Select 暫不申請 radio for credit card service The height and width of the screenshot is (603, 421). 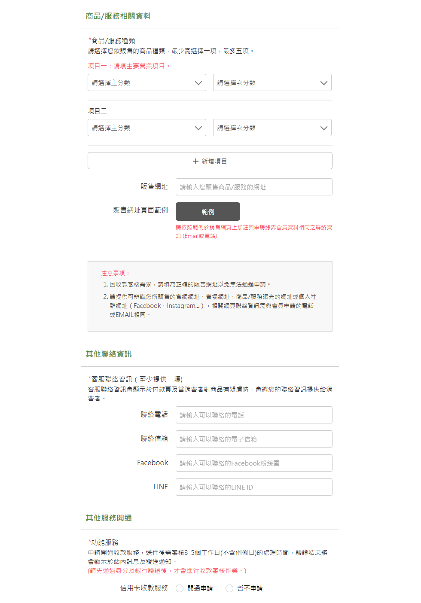[x=229, y=588]
